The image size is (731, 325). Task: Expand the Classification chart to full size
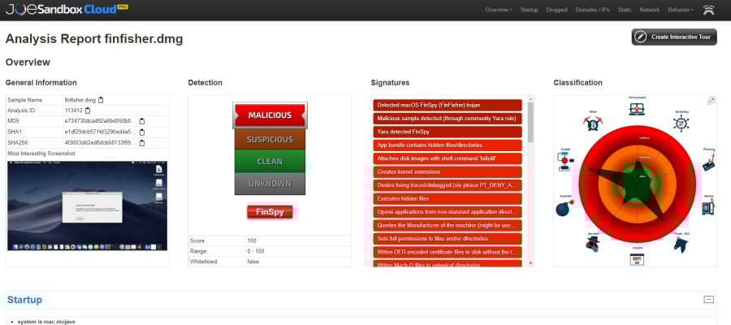pyautogui.click(x=711, y=101)
